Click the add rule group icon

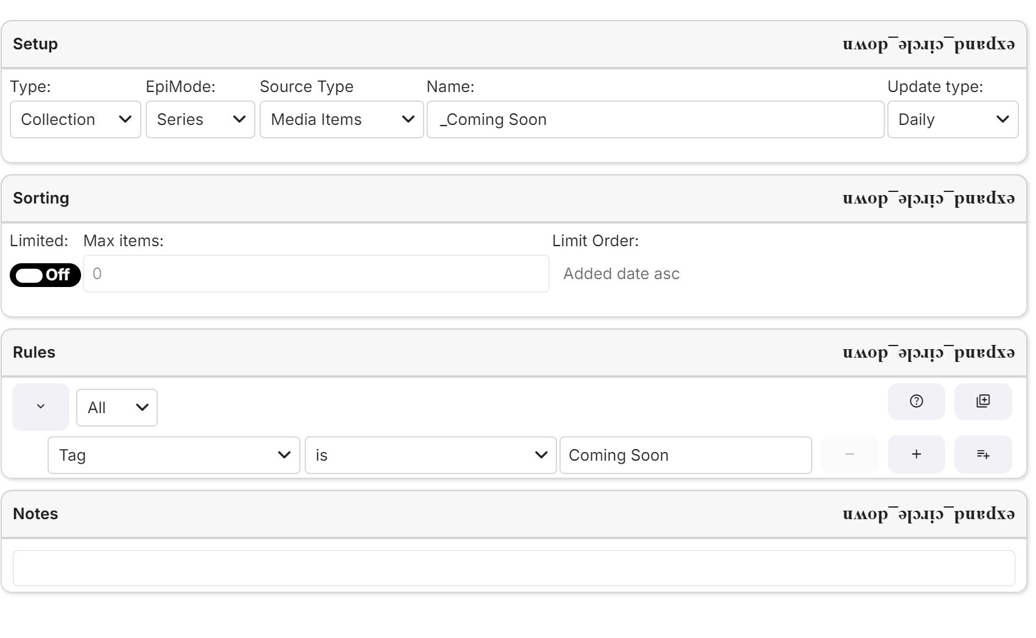(x=982, y=454)
